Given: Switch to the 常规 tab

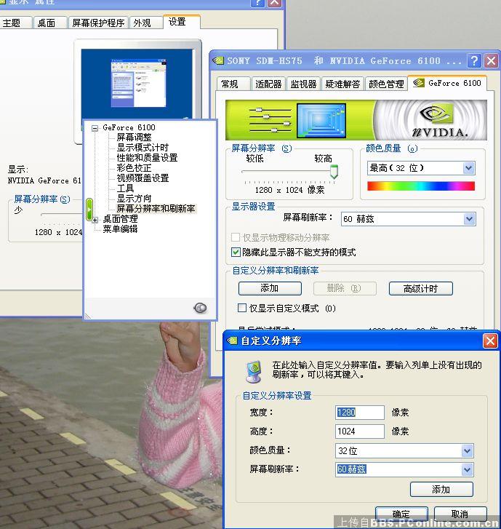Looking at the screenshot, I should point(233,84).
